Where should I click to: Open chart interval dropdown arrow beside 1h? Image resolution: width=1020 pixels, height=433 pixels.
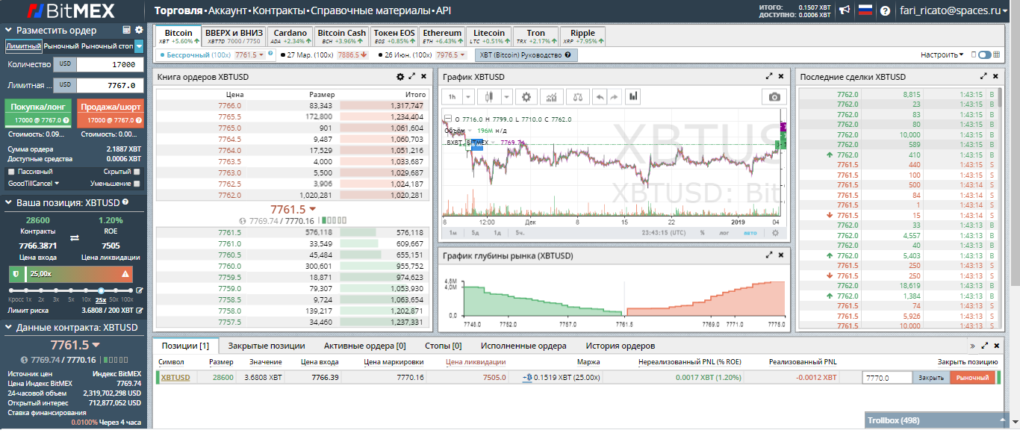pos(468,96)
